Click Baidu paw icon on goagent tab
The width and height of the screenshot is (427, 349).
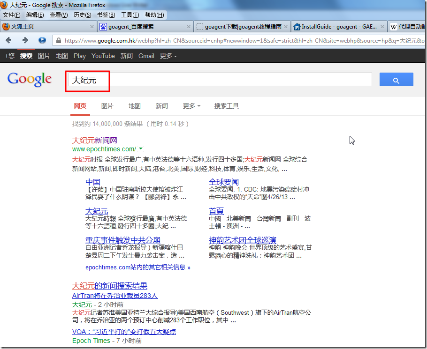pos(103,27)
